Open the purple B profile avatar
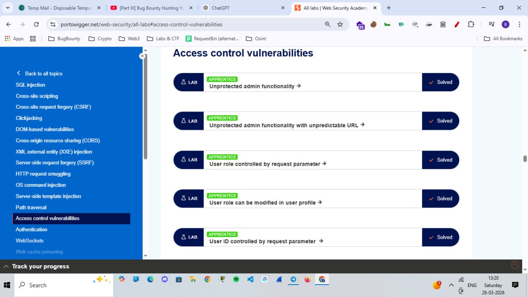 click(x=505, y=24)
